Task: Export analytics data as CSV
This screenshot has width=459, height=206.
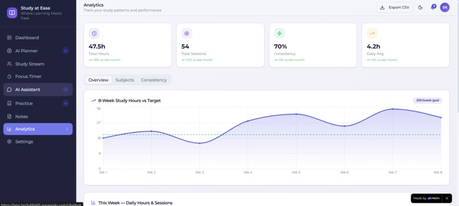Action: pyautogui.click(x=395, y=7)
